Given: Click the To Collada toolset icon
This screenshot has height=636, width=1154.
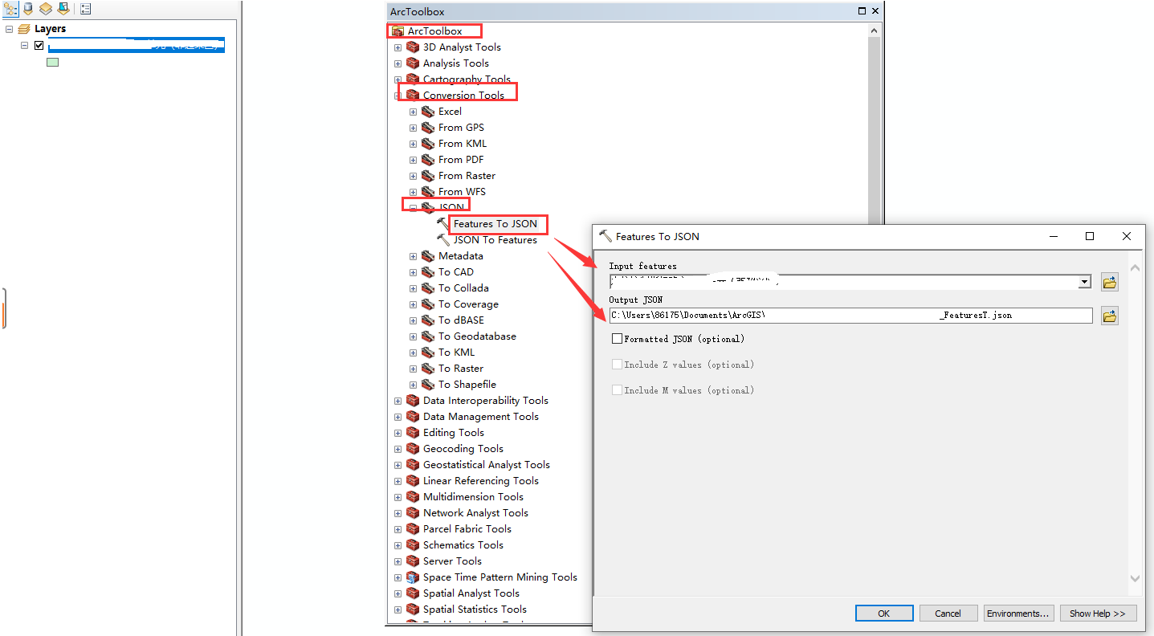Looking at the screenshot, I should pyautogui.click(x=428, y=288).
